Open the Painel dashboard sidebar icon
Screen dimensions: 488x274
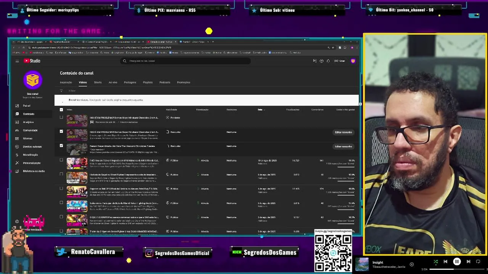click(17, 106)
